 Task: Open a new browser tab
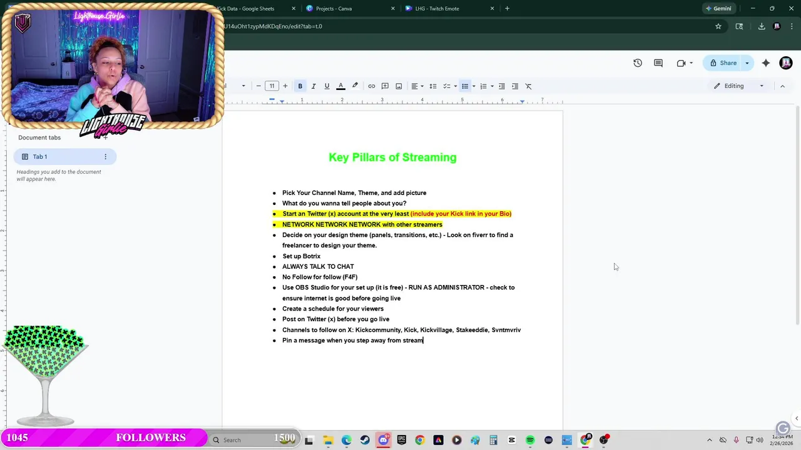507,9
